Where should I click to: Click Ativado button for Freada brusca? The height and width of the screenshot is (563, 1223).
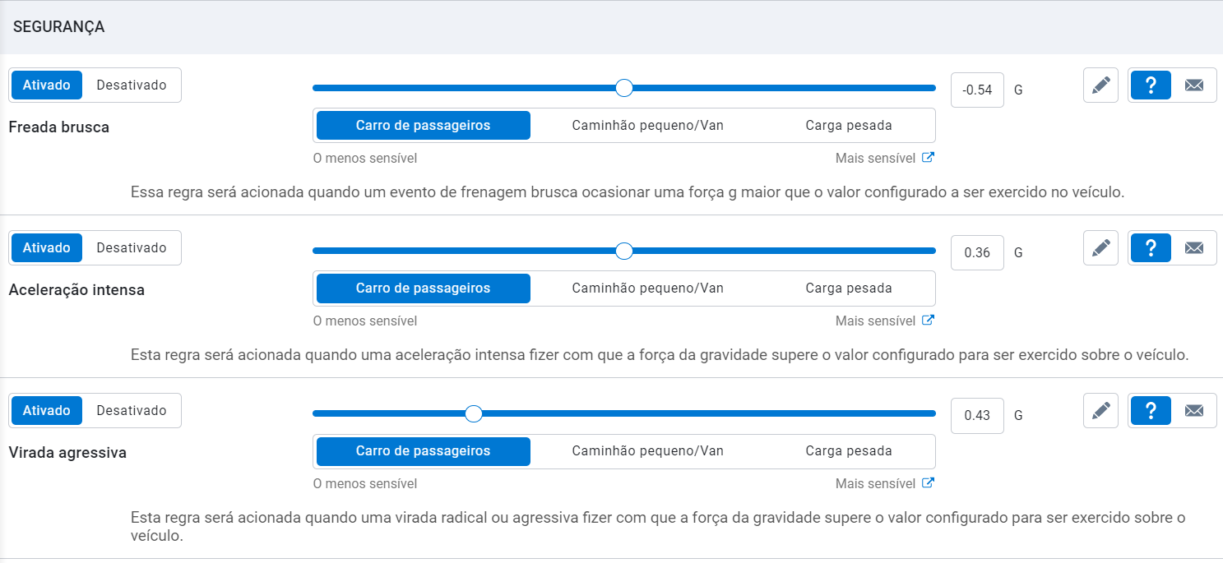click(x=47, y=85)
